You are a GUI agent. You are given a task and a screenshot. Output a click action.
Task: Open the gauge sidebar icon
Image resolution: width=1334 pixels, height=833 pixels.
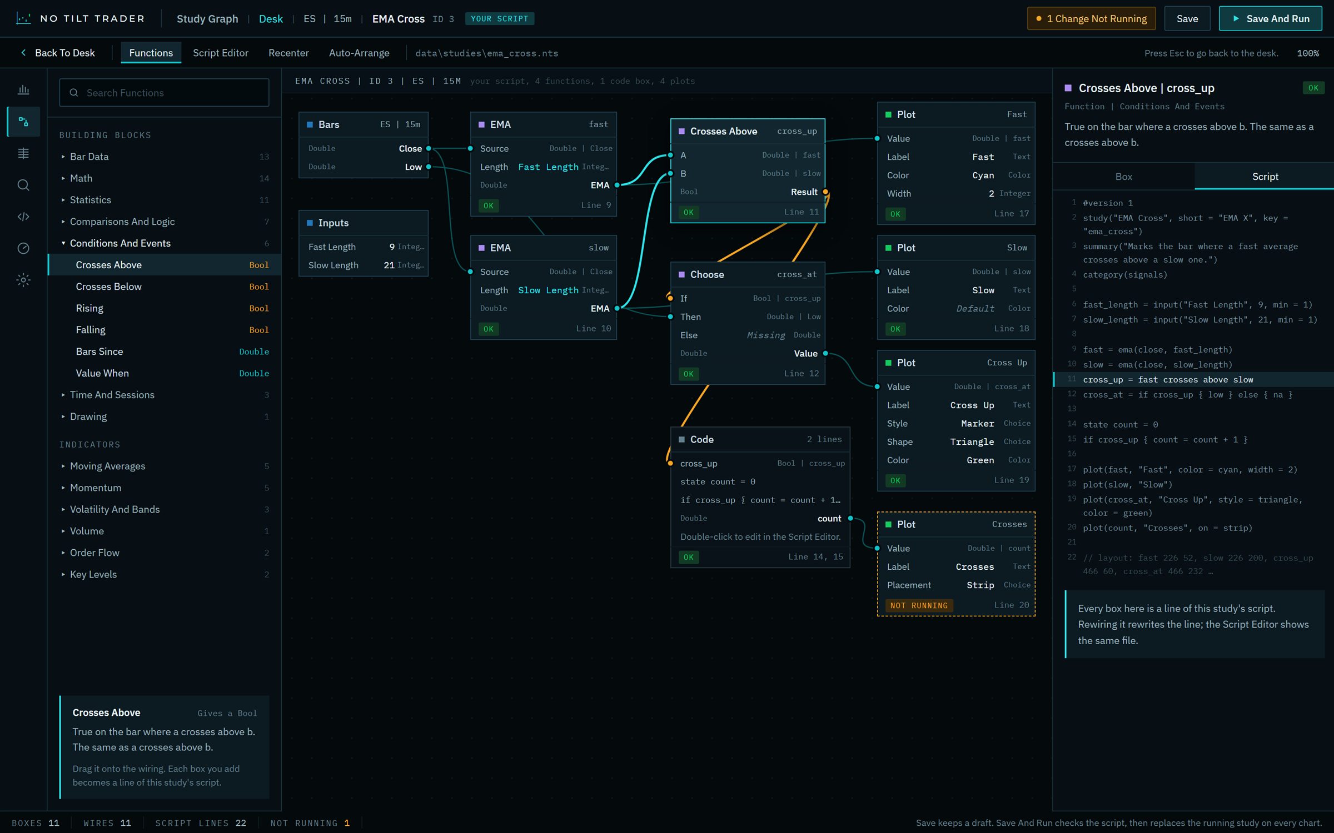tap(23, 248)
